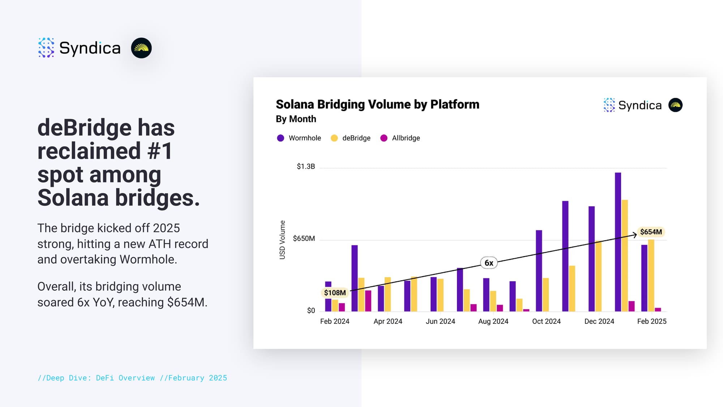The height and width of the screenshot is (407, 723).
Task: Click the $108M data label
Action: [x=335, y=293]
